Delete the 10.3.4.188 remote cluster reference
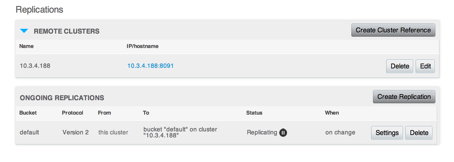The height and width of the screenshot is (162, 454). point(400,66)
